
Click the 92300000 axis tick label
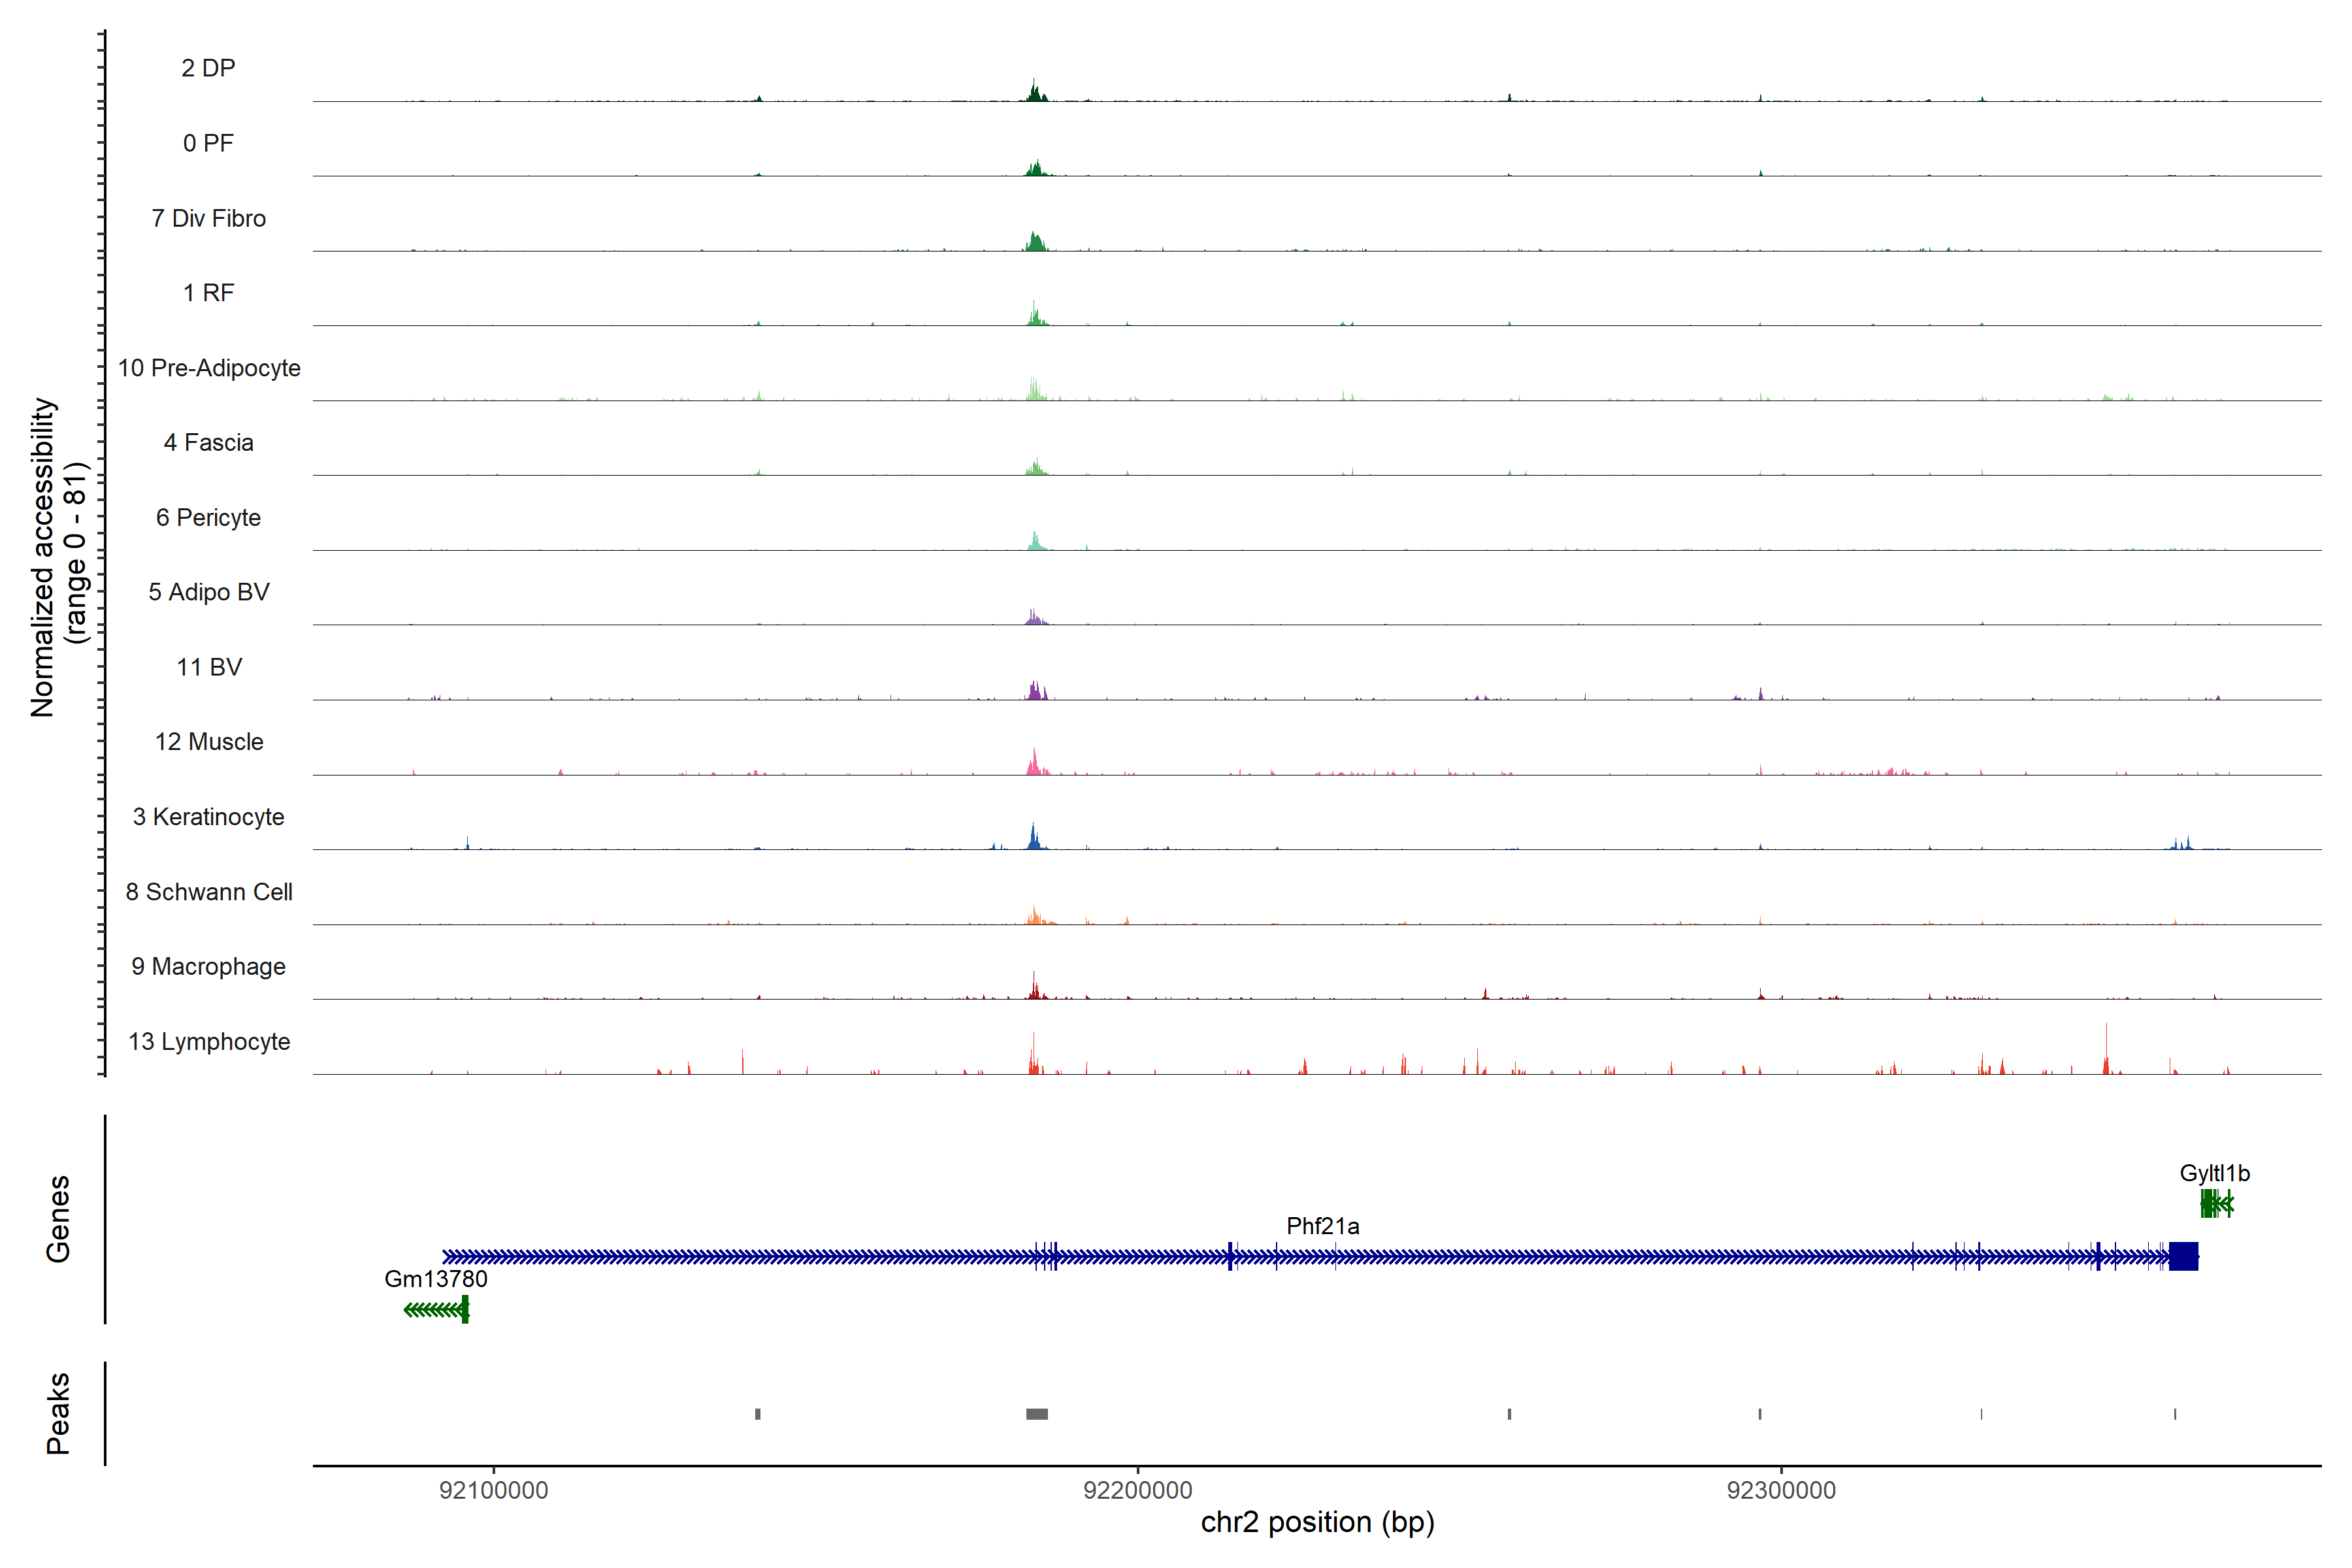[x=1781, y=1490]
